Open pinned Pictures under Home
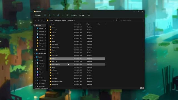The width and height of the screenshot is (178, 100). (x=41, y=37)
